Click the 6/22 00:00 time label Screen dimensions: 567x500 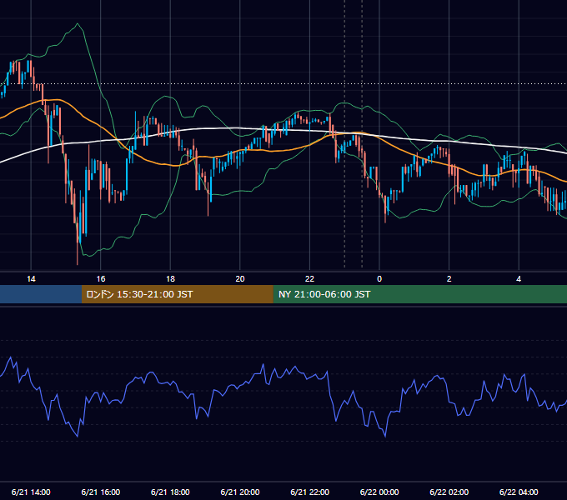[379, 492]
